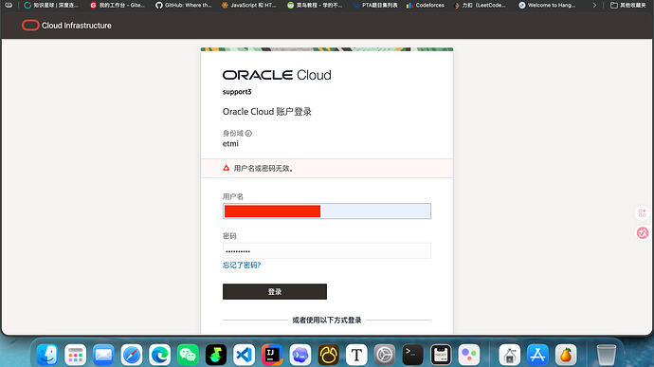The height and width of the screenshot is (367, 654).
Task: Open Mail app in the dock
Action: click(103, 355)
